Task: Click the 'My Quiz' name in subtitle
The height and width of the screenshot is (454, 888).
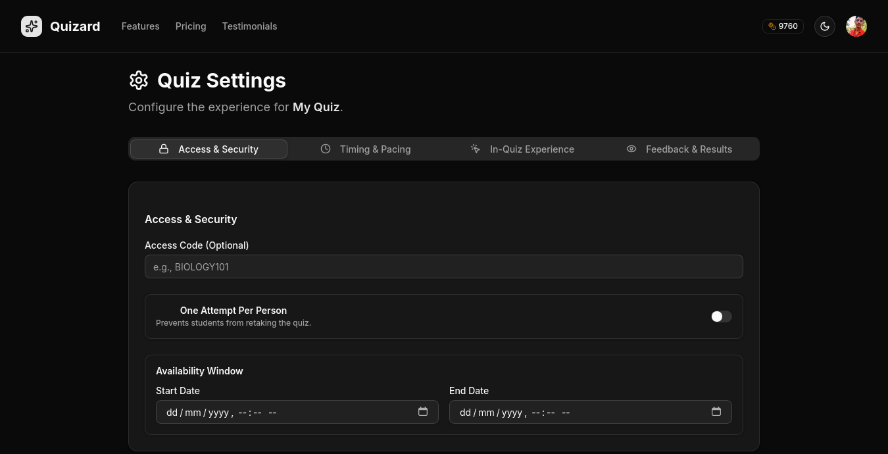Action: pos(316,107)
